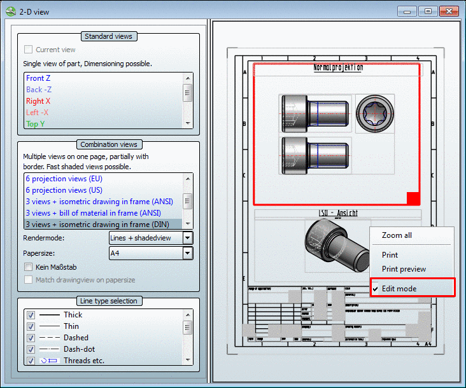
Task: Select 3 views + bill of material (ANSI)
Action: click(x=93, y=213)
